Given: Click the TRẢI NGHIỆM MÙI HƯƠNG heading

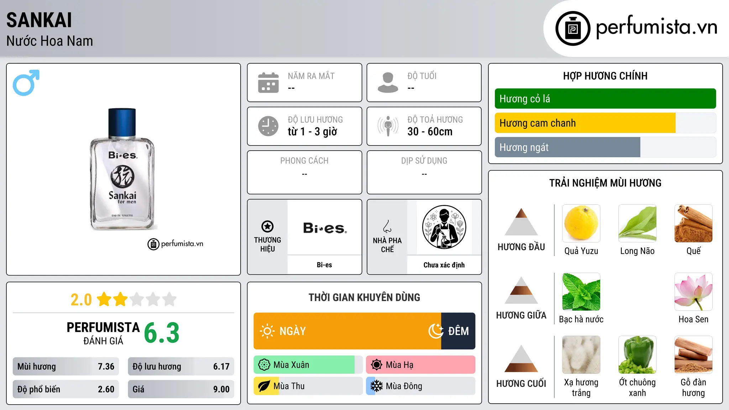Looking at the screenshot, I should coord(605,183).
